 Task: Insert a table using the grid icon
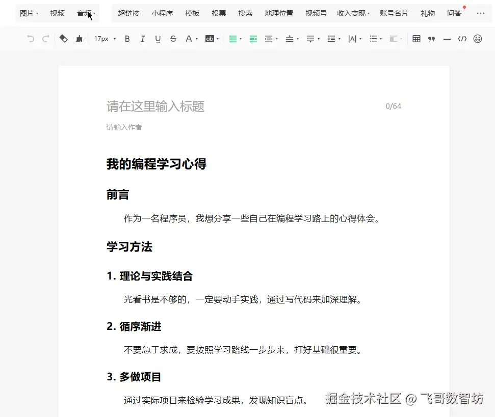coord(416,39)
